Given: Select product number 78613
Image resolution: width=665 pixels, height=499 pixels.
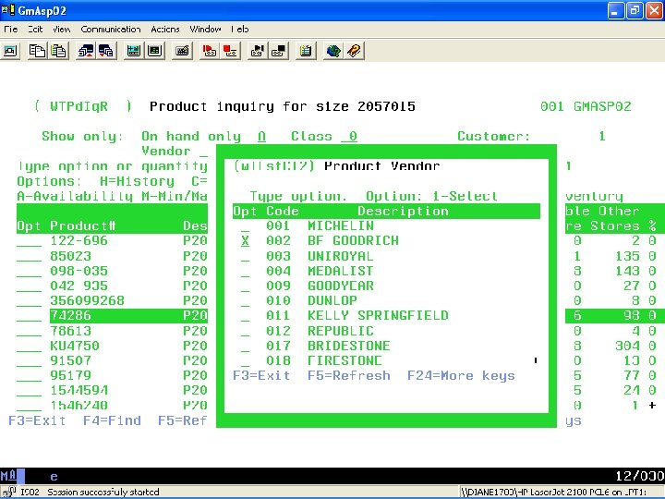Looking at the screenshot, I should point(70,331).
